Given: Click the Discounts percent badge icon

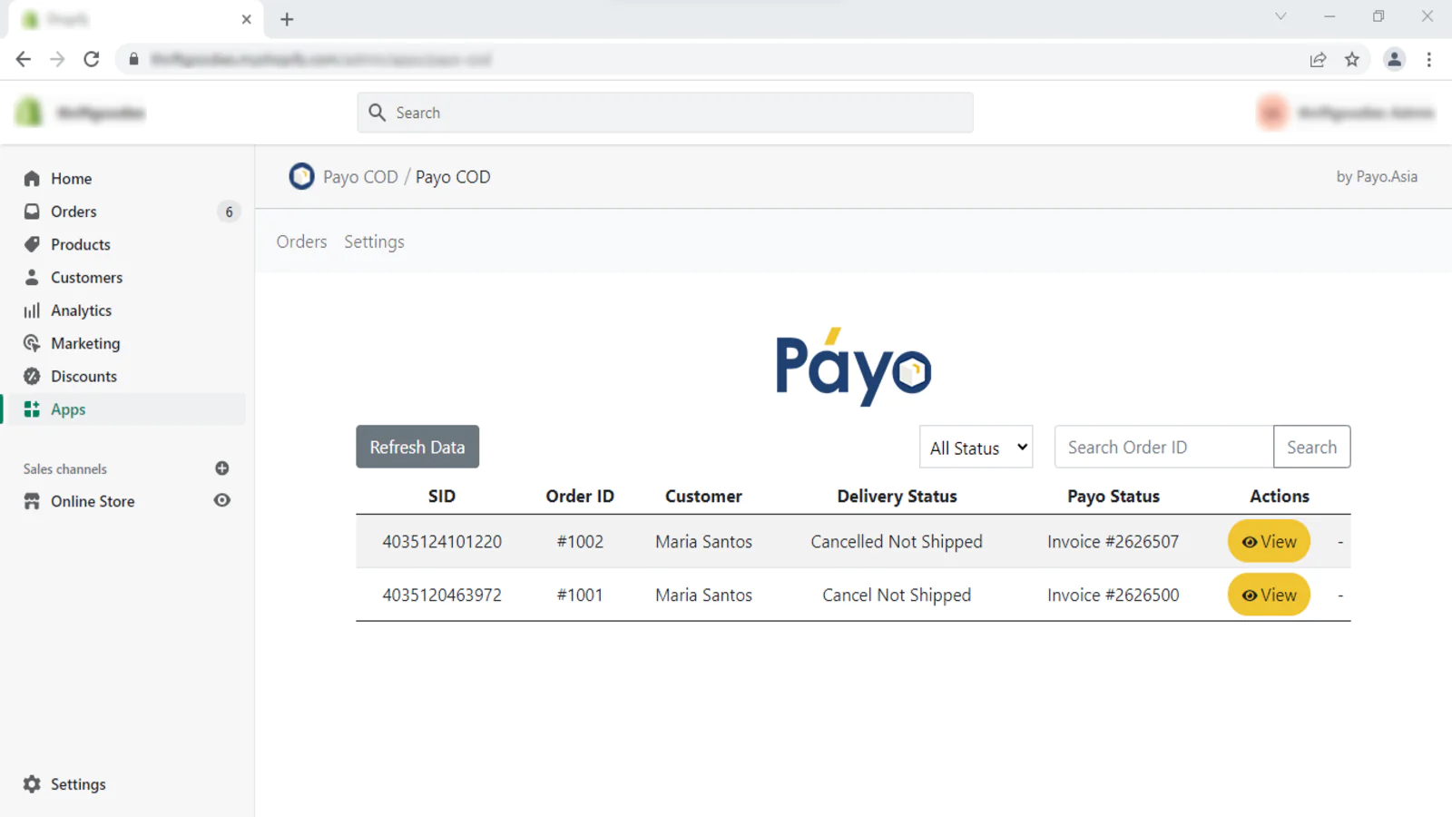Looking at the screenshot, I should pos(32,377).
